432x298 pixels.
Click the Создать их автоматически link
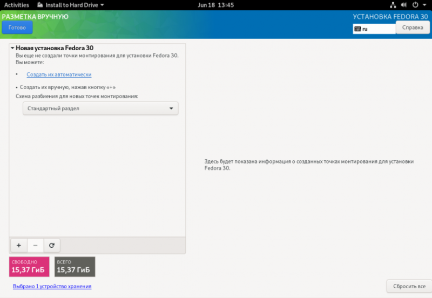coord(59,74)
